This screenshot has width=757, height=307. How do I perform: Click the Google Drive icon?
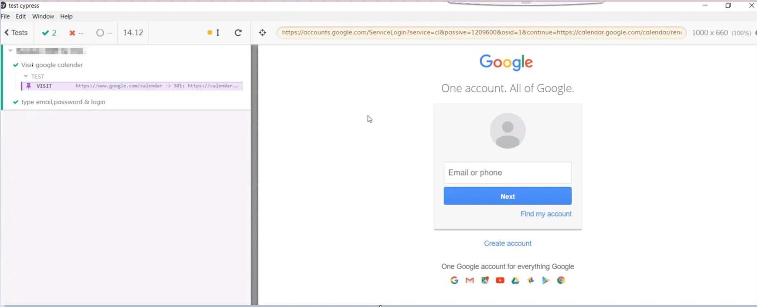pyautogui.click(x=515, y=280)
